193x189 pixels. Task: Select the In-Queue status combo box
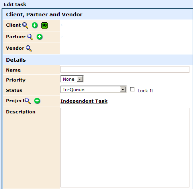[94, 89]
